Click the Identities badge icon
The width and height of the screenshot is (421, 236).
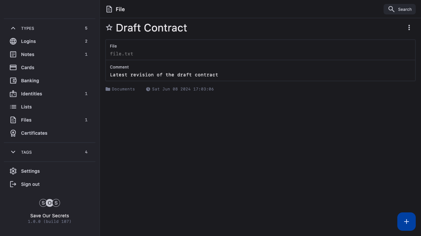coord(13,94)
